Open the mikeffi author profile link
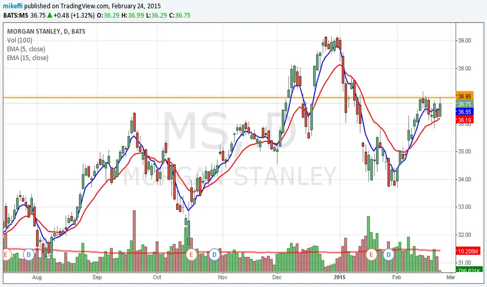 coord(13,6)
